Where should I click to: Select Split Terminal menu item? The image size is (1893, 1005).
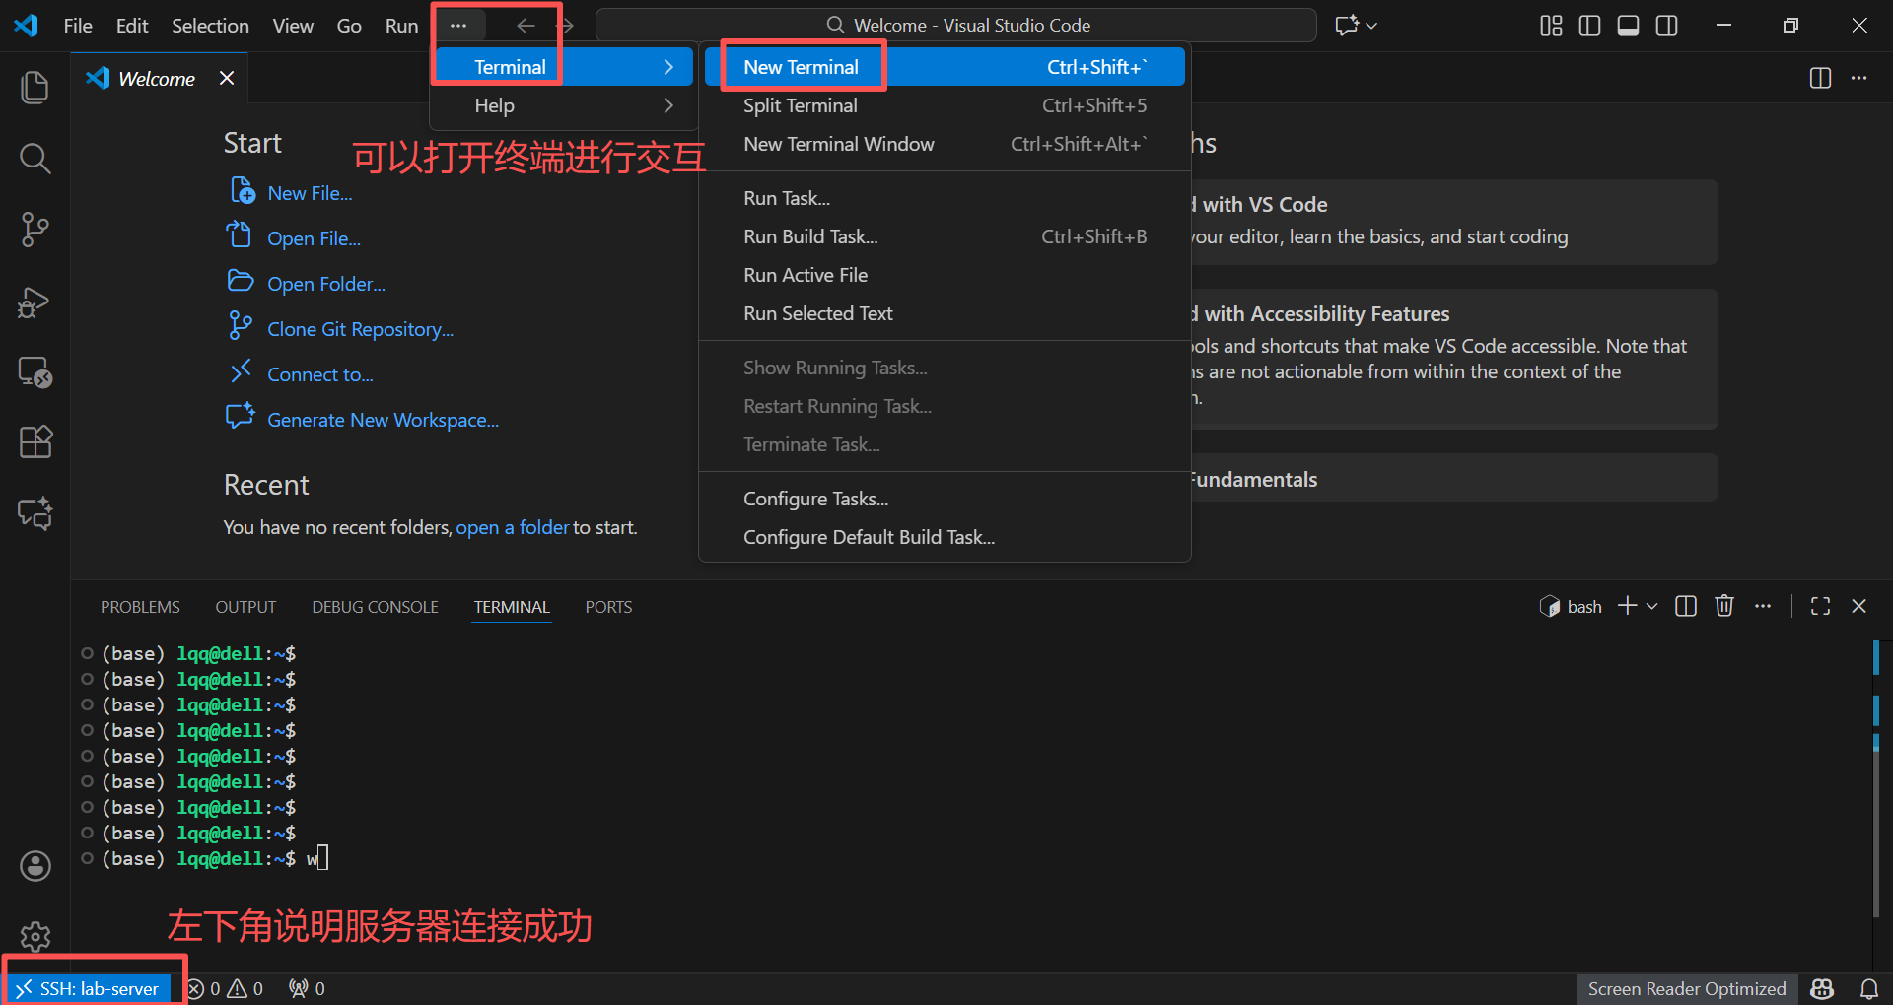click(945, 105)
